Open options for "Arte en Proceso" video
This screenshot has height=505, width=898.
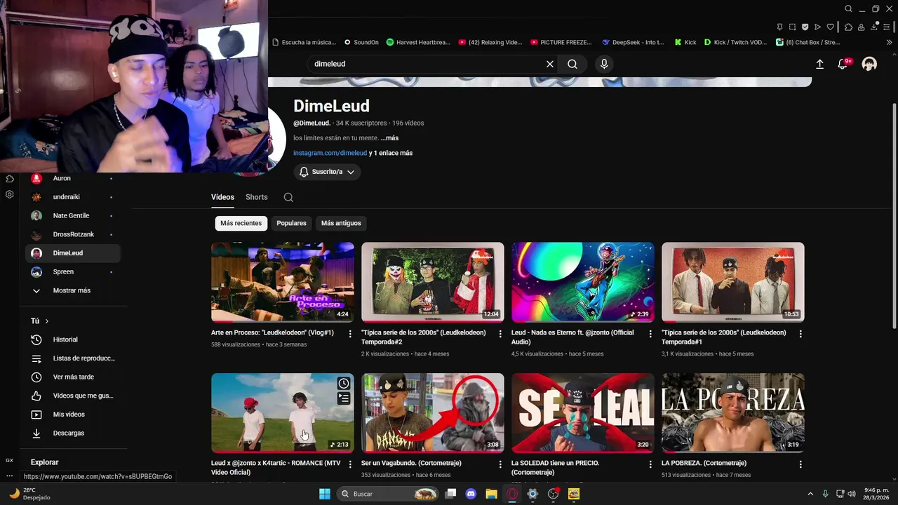pyautogui.click(x=350, y=334)
